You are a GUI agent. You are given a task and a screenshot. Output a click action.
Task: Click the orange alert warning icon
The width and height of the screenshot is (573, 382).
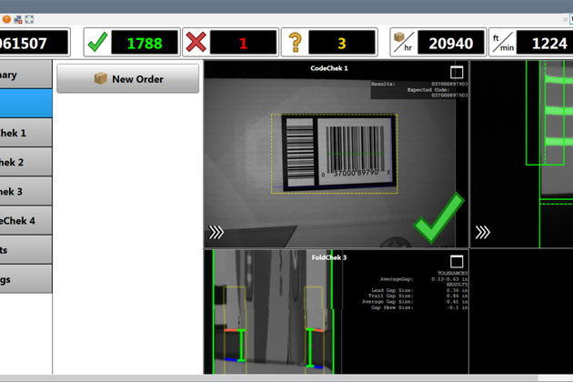point(6,19)
